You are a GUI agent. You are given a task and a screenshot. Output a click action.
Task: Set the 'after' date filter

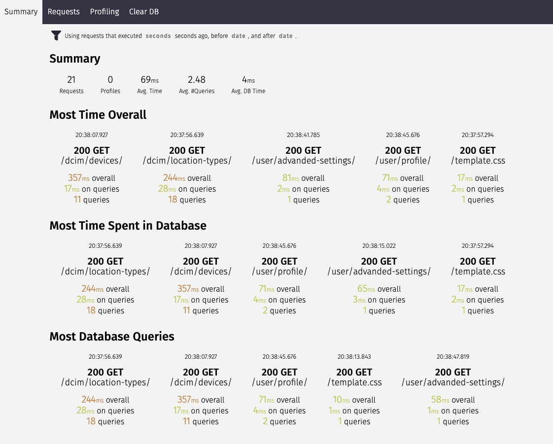(x=285, y=35)
